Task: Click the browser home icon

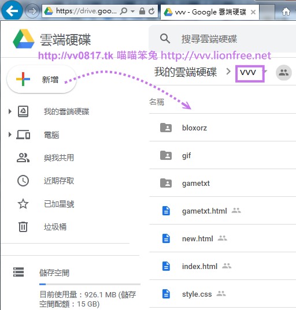Action: 286,12
